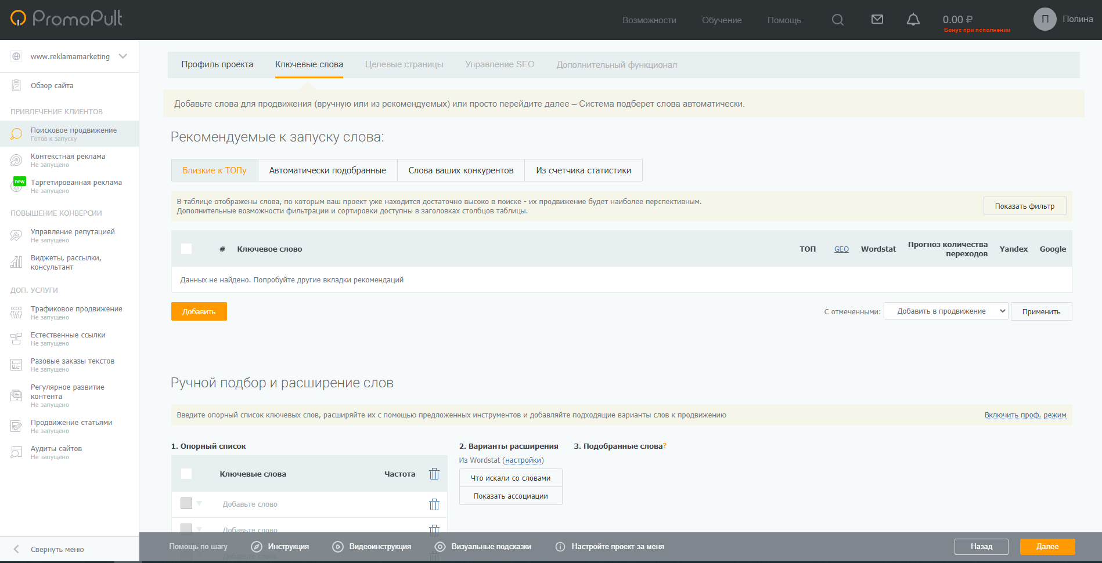Click the orange Далее button
This screenshot has height=563, width=1102.
click(1047, 547)
